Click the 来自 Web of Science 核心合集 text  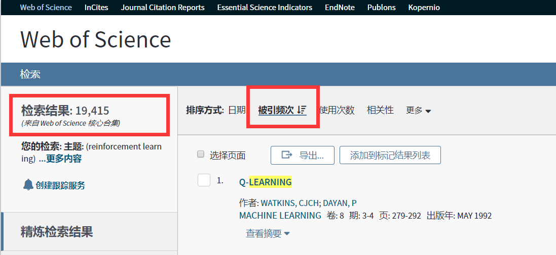click(70, 123)
